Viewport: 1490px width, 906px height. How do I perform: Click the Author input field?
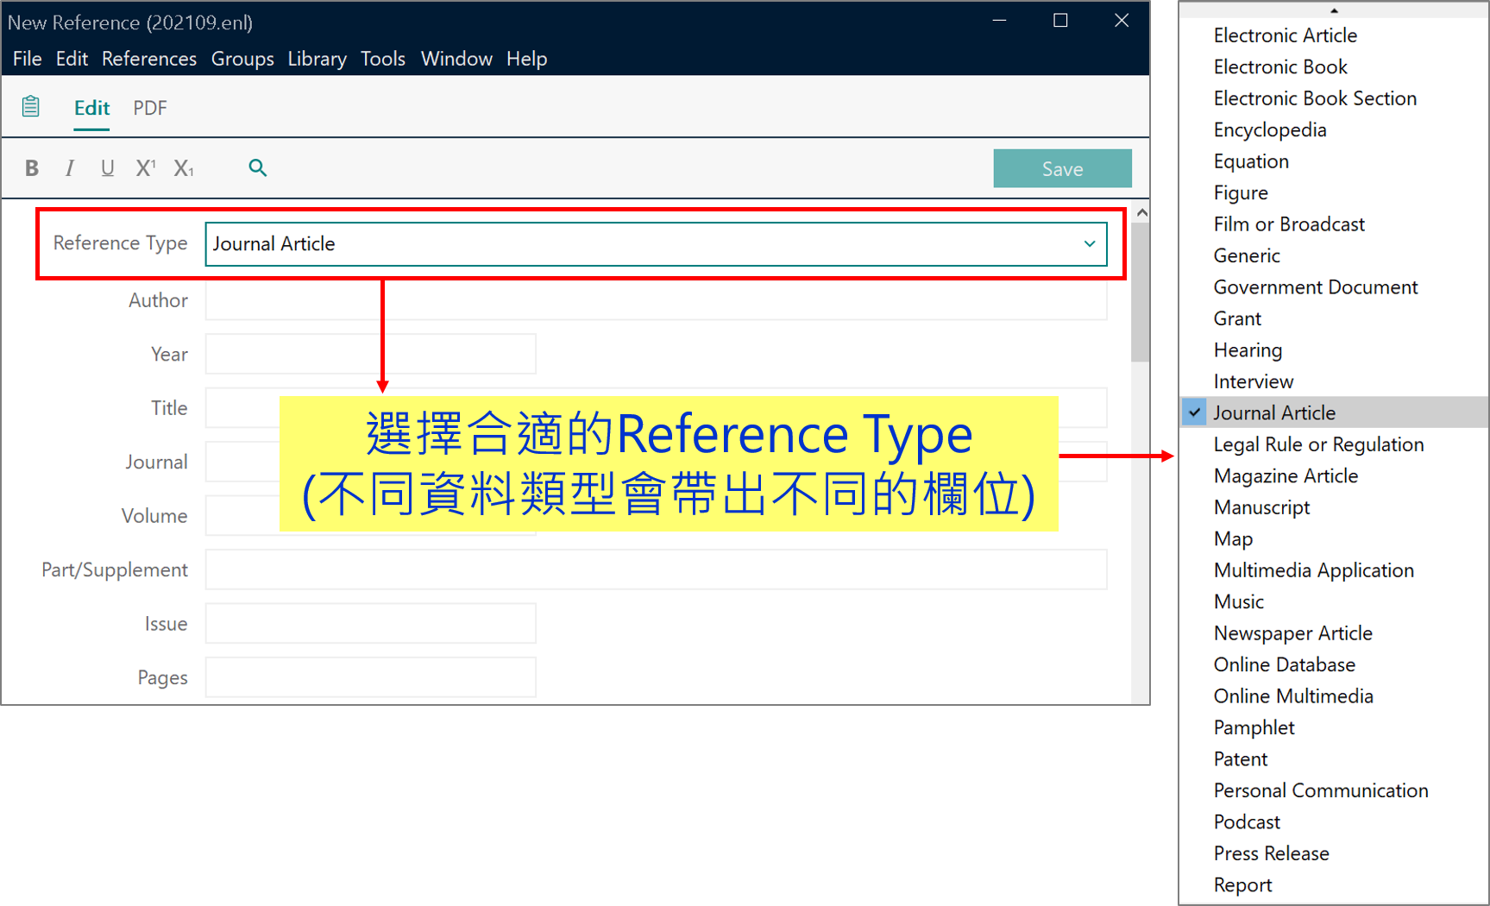[656, 300]
